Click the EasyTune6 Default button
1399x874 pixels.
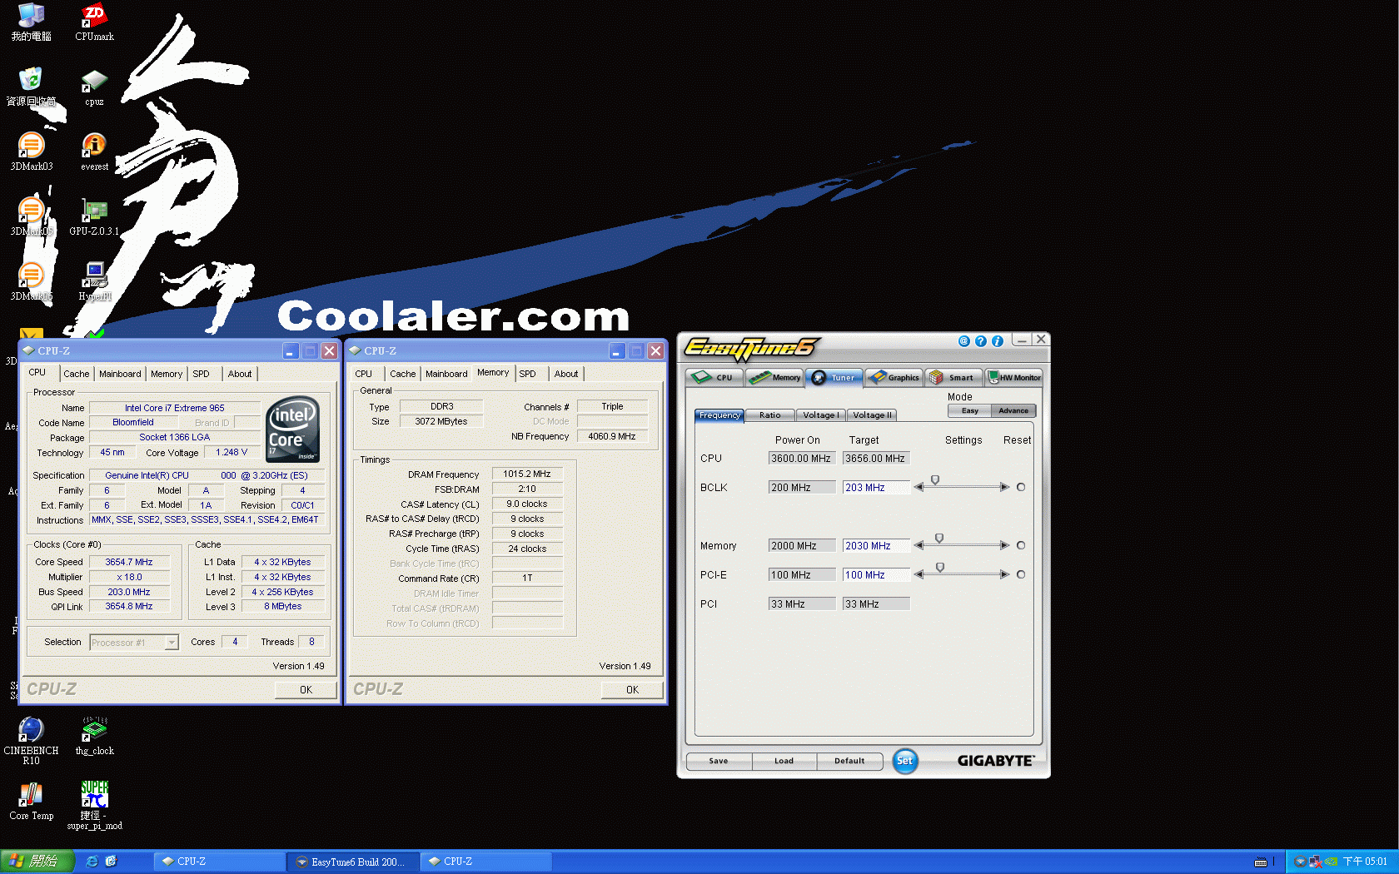[x=849, y=761]
